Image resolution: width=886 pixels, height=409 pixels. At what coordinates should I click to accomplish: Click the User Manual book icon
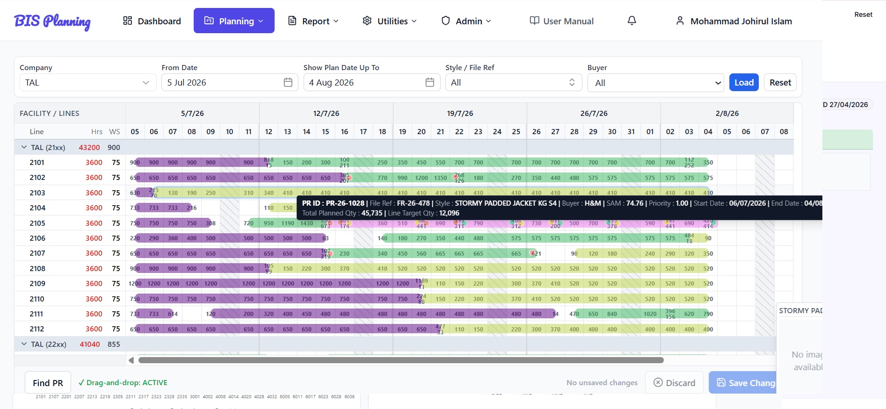pyautogui.click(x=534, y=21)
